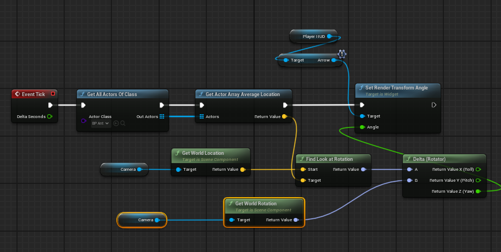Click the Target pin on the Arrow getter node
501x252 pixels.
coord(286,60)
